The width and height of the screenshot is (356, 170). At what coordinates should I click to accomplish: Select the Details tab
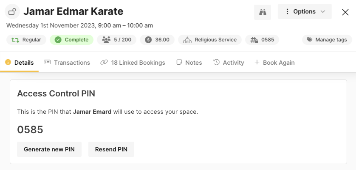tap(20, 63)
